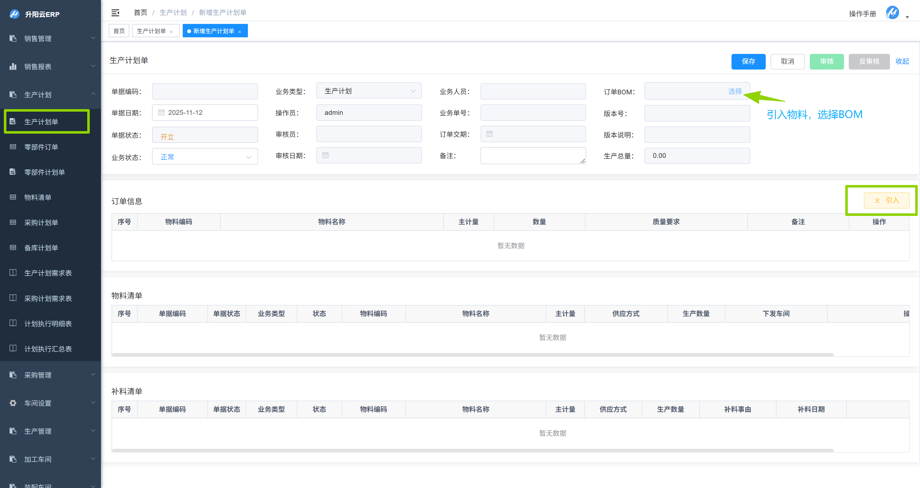Open 物料清单 in the sidebar
The image size is (920, 488).
[x=38, y=197]
